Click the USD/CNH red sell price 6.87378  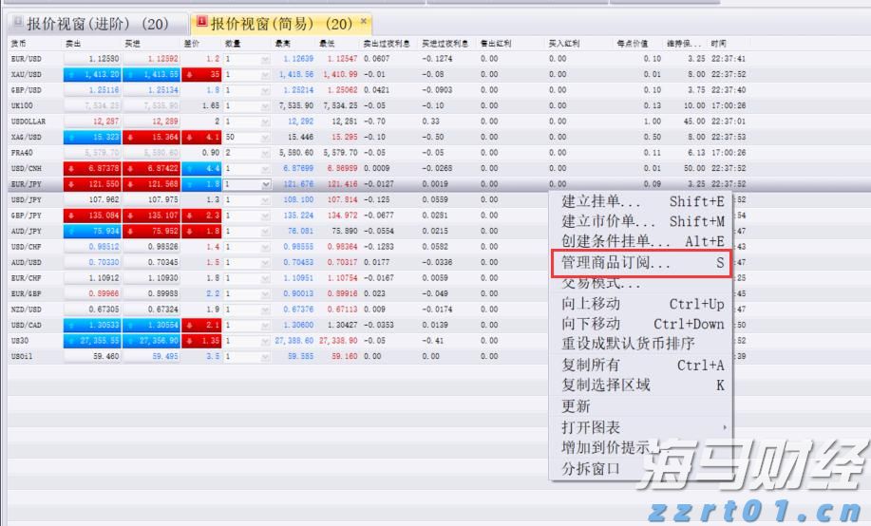pos(93,168)
